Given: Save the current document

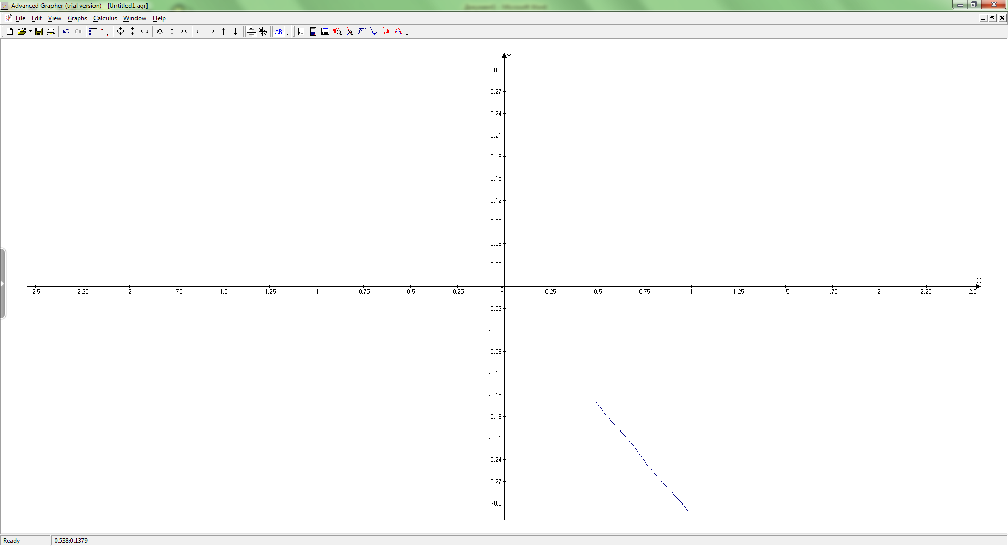Looking at the screenshot, I should click(39, 31).
